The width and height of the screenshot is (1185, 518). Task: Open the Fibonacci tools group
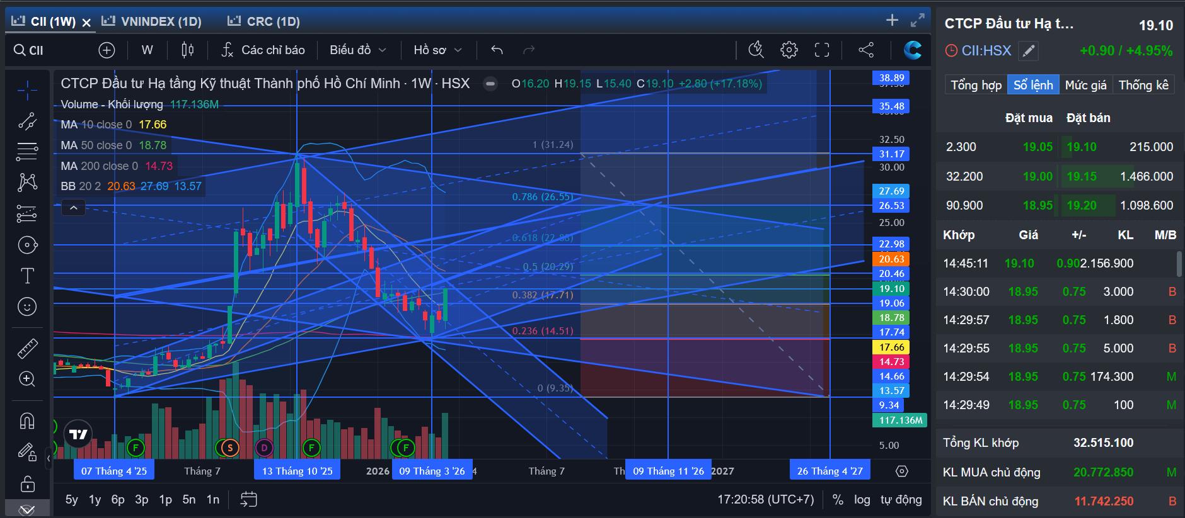coord(27,152)
